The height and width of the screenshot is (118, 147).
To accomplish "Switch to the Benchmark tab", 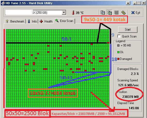I will [x=15, y=21].
